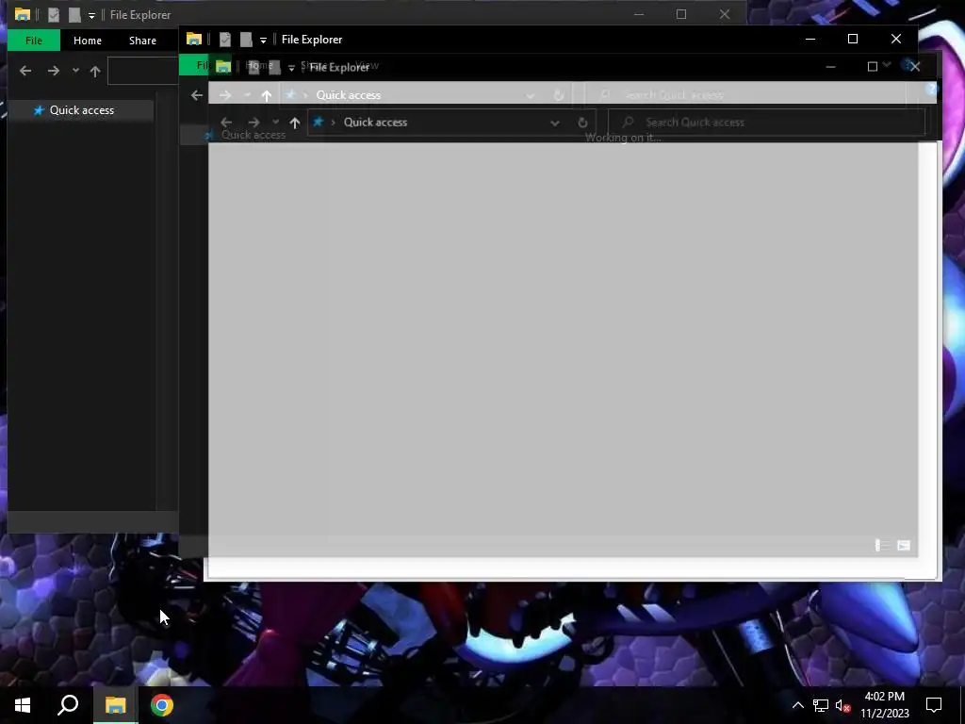Go back in the leftmost Explorer window

tap(25, 71)
